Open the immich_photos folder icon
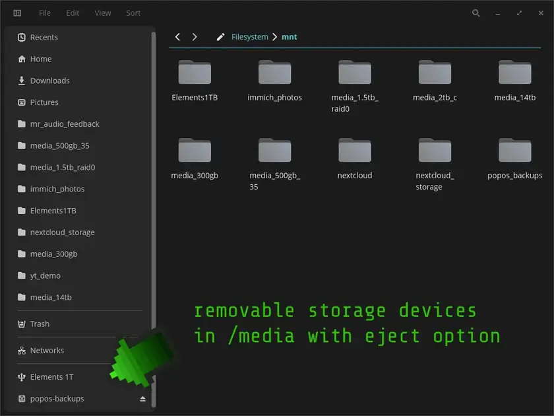The image size is (554, 416). coord(274,72)
